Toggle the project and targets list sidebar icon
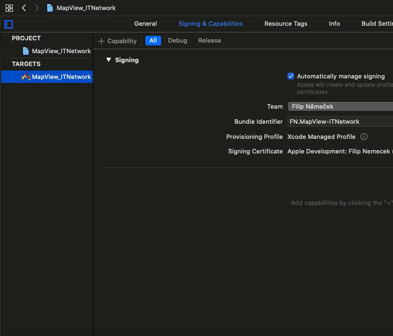This screenshot has height=336, width=393. click(8, 24)
